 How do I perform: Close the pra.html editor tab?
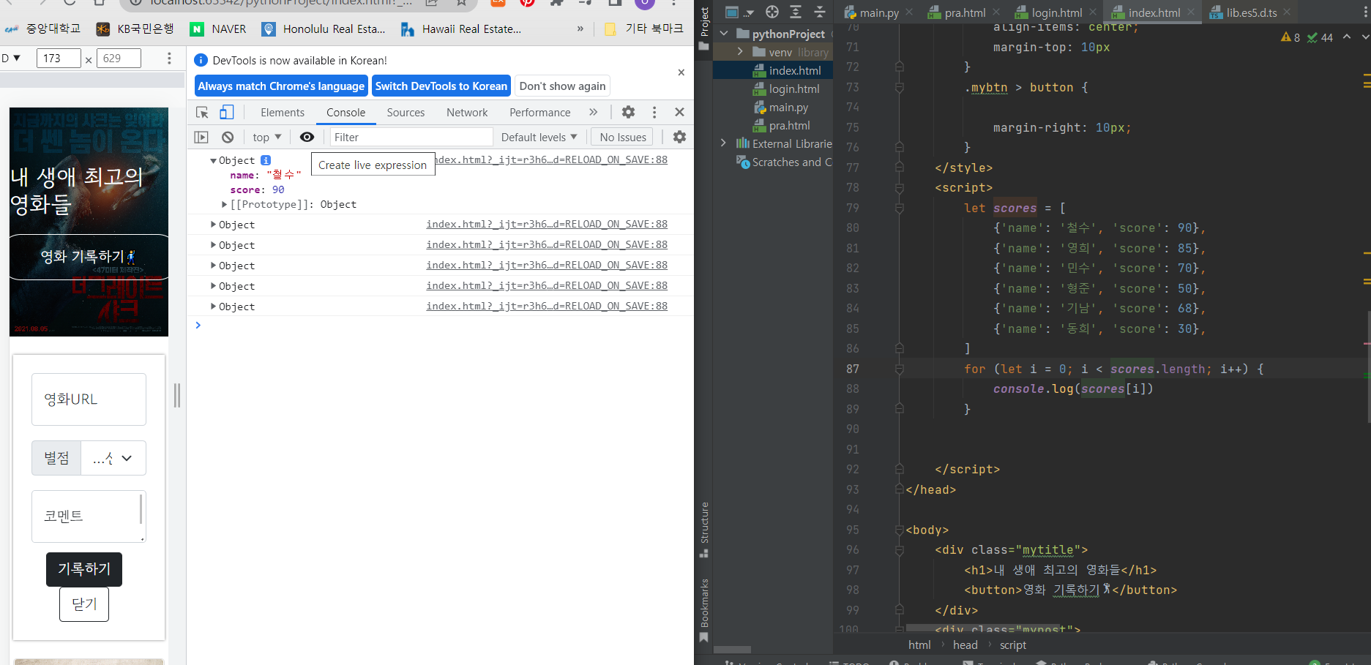pyautogui.click(x=996, y=12)
